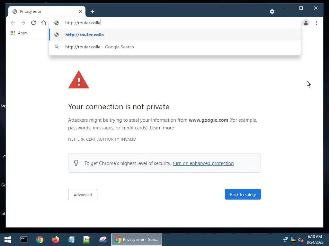
Task: Launch Command Prompt from taskbar
Action: (x=24, y=240)
